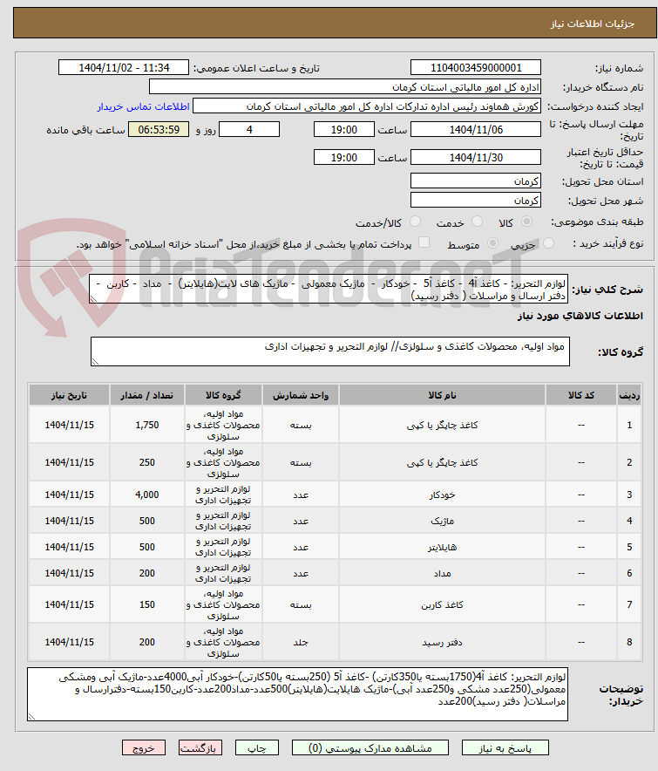Click quantity 4,000 in the خودکار row
Image resolution: width=658 pixels, height=771 pixels.
coord(147,495)
